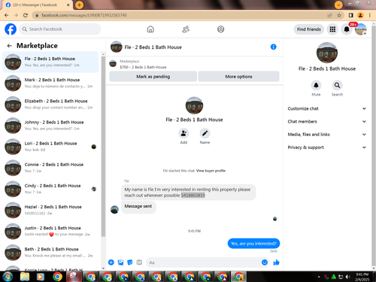Select Haziel - 2 Beds 1 Bath House chat

pyautogui.click(x=50, y=210)
